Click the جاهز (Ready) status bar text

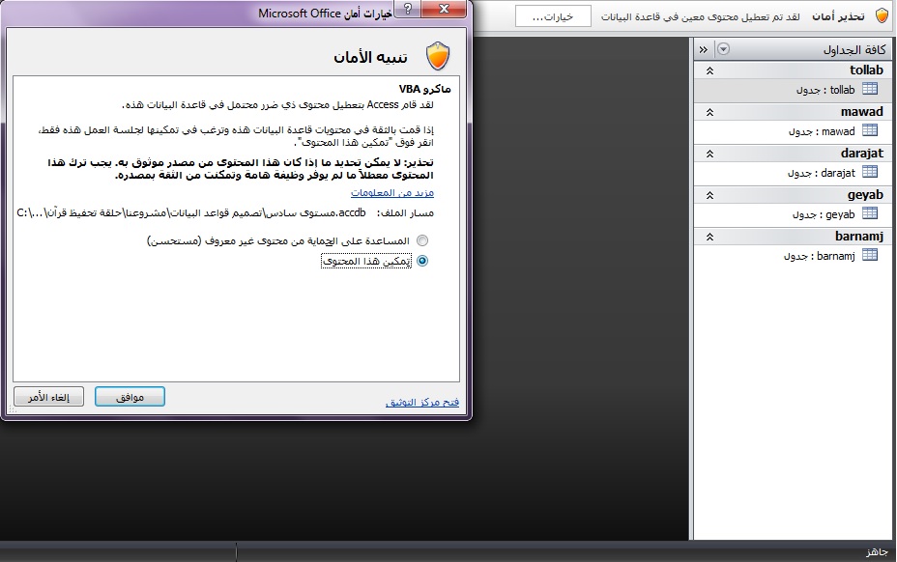(x=877, y=551)
